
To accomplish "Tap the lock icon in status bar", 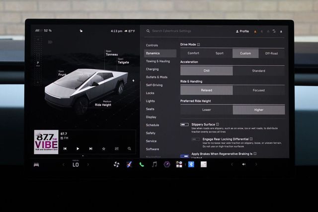I will tap(81, 31).
